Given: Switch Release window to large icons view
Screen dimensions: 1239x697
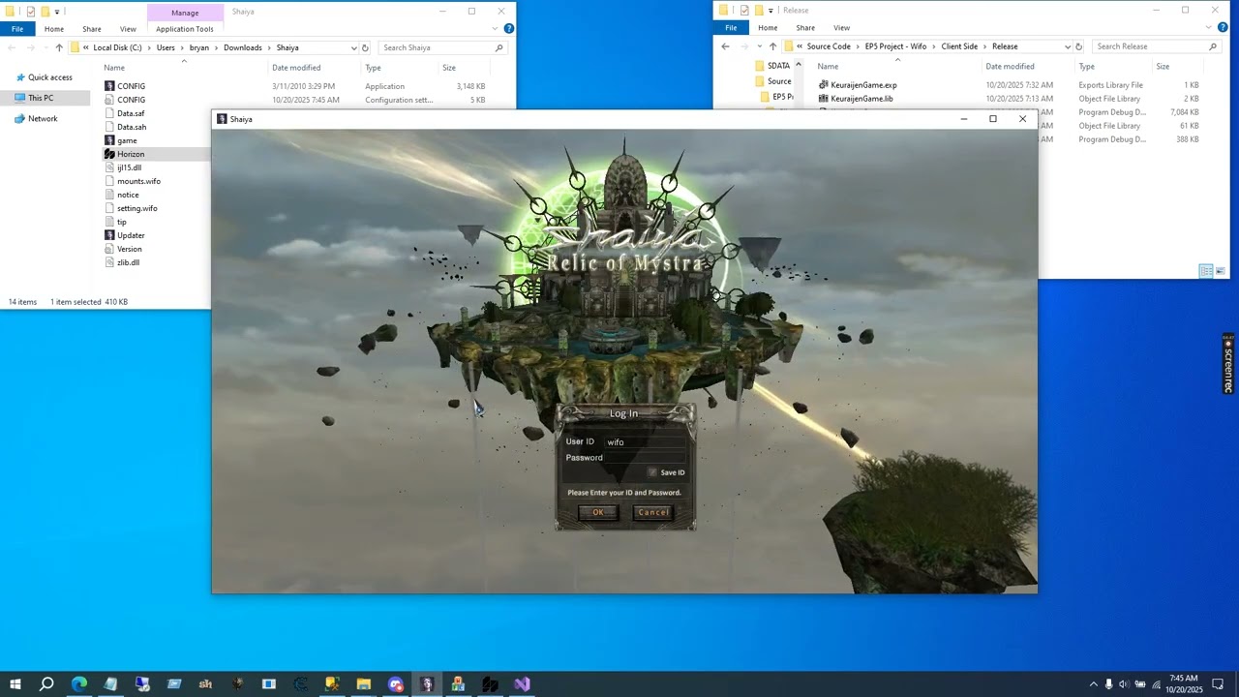Looking at the screenshot, I should [1221, 271].
